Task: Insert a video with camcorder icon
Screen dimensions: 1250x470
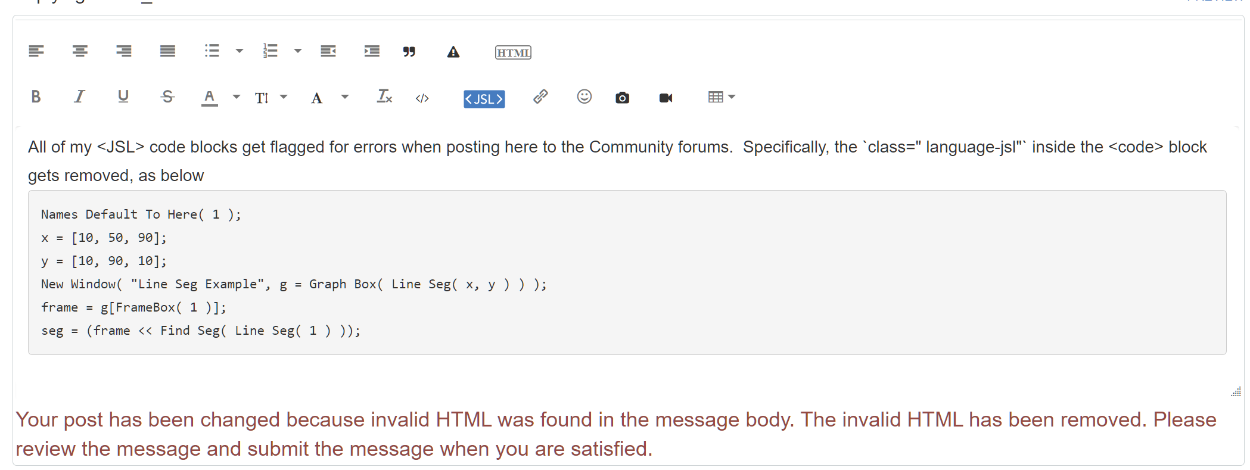Action: click(666, 98)
